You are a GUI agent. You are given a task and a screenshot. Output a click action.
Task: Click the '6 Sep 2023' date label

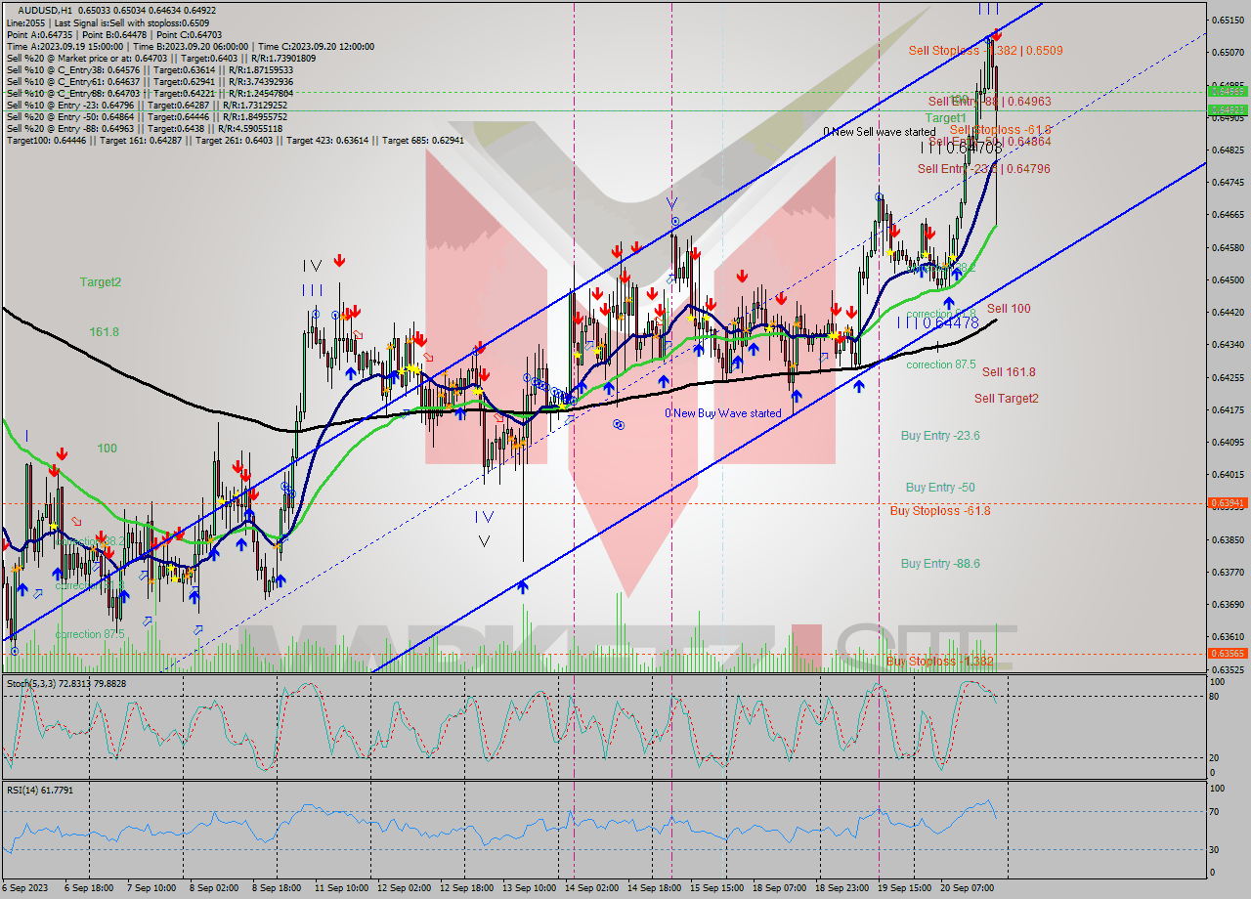pos(25,888)
